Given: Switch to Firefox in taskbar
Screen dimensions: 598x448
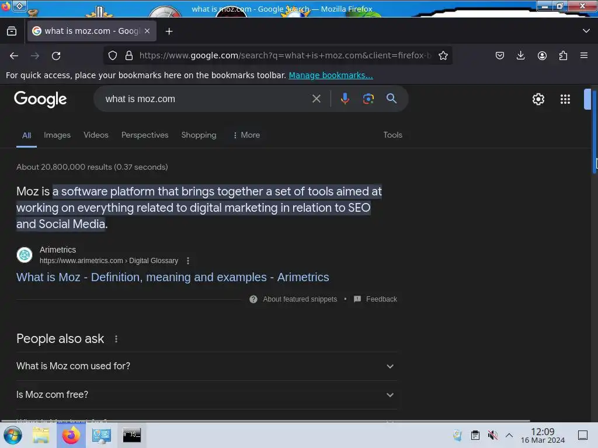Looking at the screenshot, I should point(71,435).
